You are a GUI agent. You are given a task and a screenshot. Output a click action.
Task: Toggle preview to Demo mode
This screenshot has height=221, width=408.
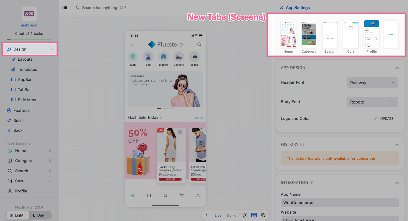(x=231, y=215)
